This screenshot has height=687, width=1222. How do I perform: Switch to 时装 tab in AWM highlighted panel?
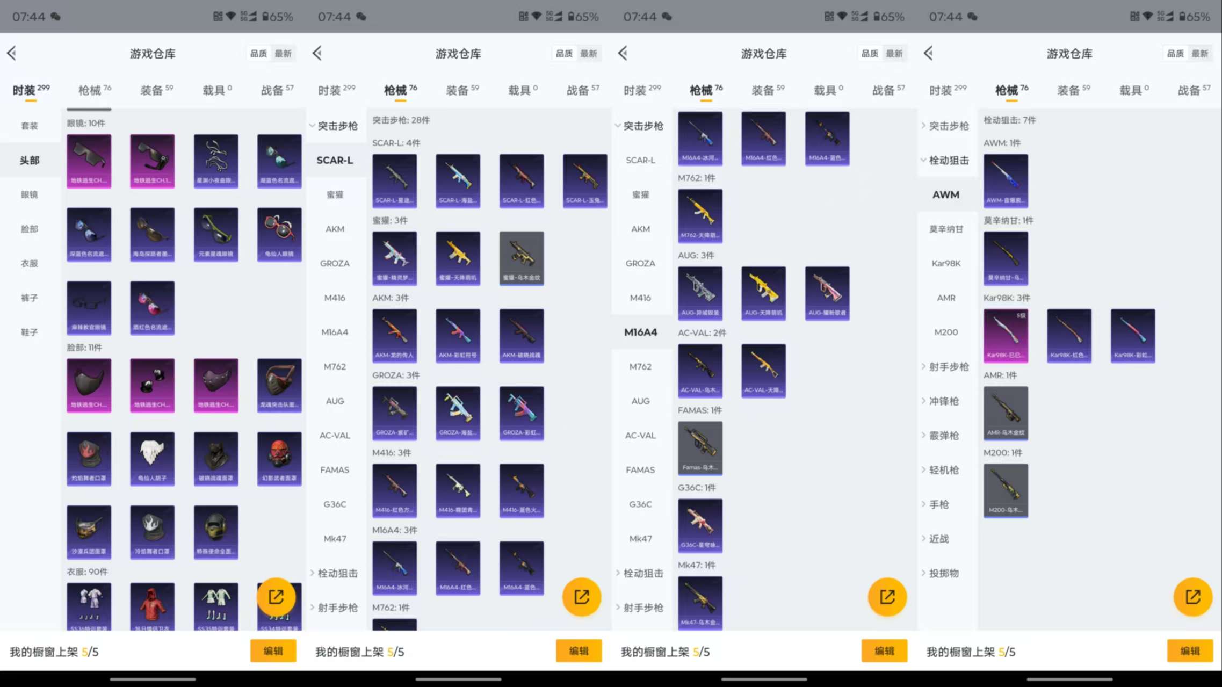(948, 90)
